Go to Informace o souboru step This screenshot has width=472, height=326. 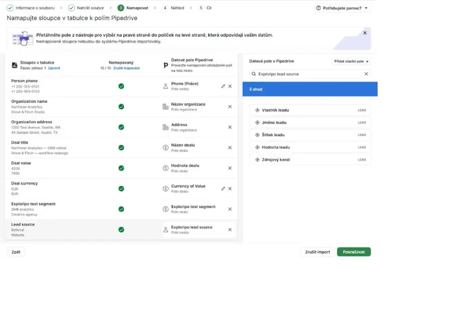(31, 8)
